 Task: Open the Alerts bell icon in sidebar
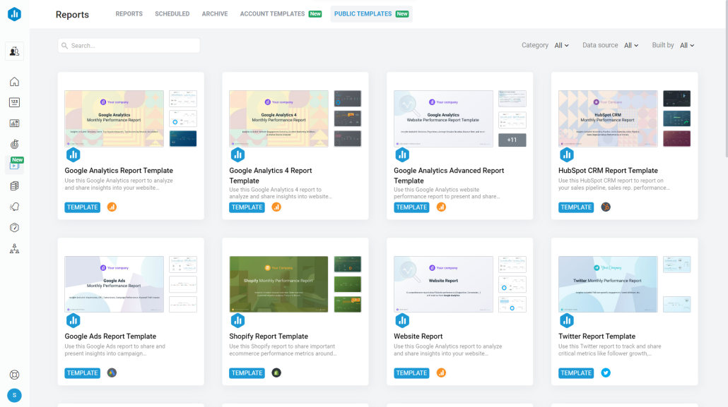[x=14, y=207]
